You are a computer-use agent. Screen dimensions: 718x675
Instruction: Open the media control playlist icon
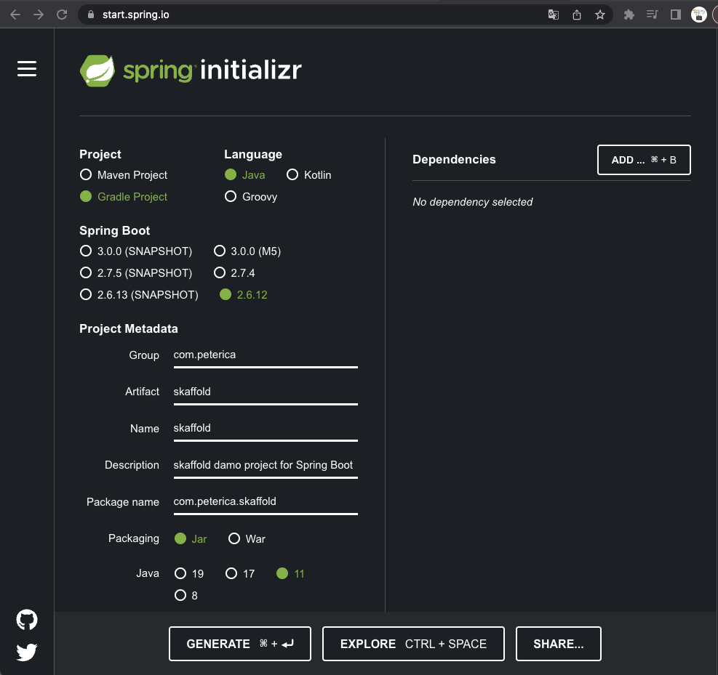[652, 15]
